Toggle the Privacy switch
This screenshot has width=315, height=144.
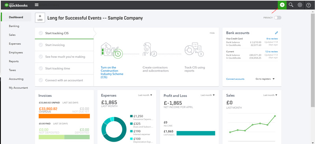pos(278,18)
